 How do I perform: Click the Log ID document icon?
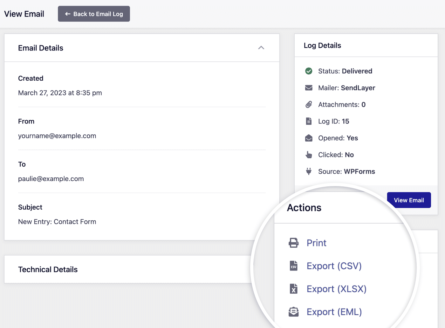309,121
